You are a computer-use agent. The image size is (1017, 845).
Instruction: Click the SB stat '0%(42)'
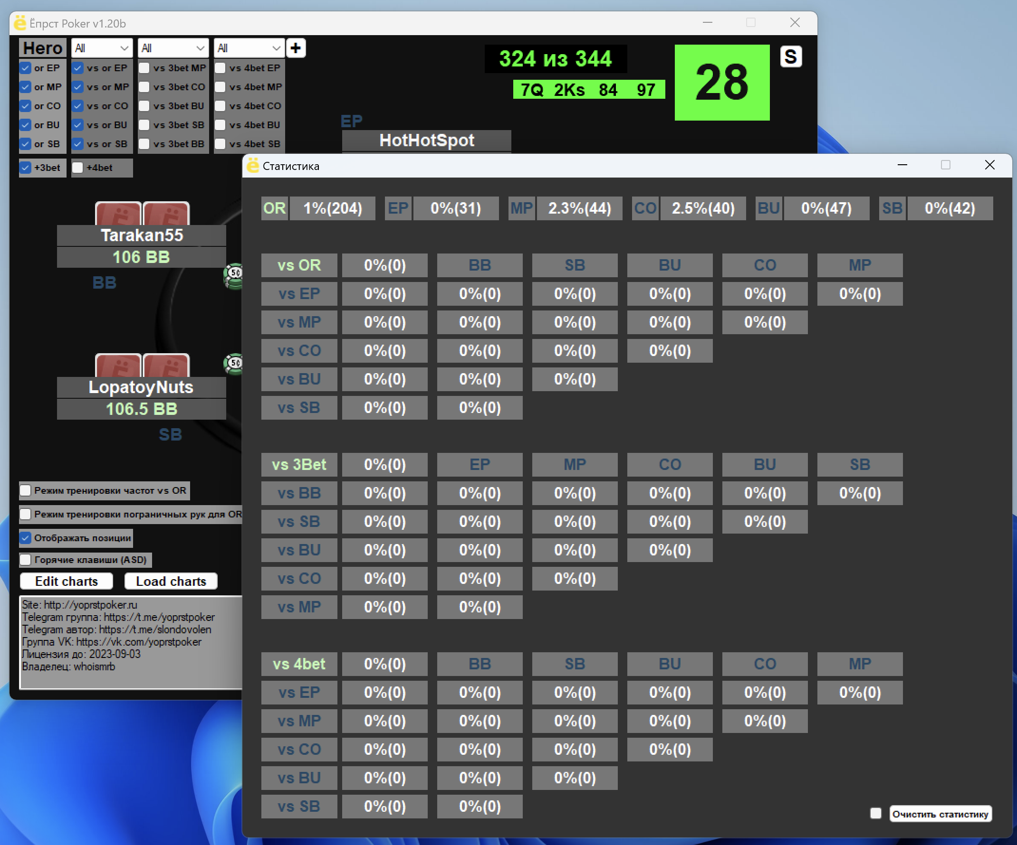coord(950,208)
